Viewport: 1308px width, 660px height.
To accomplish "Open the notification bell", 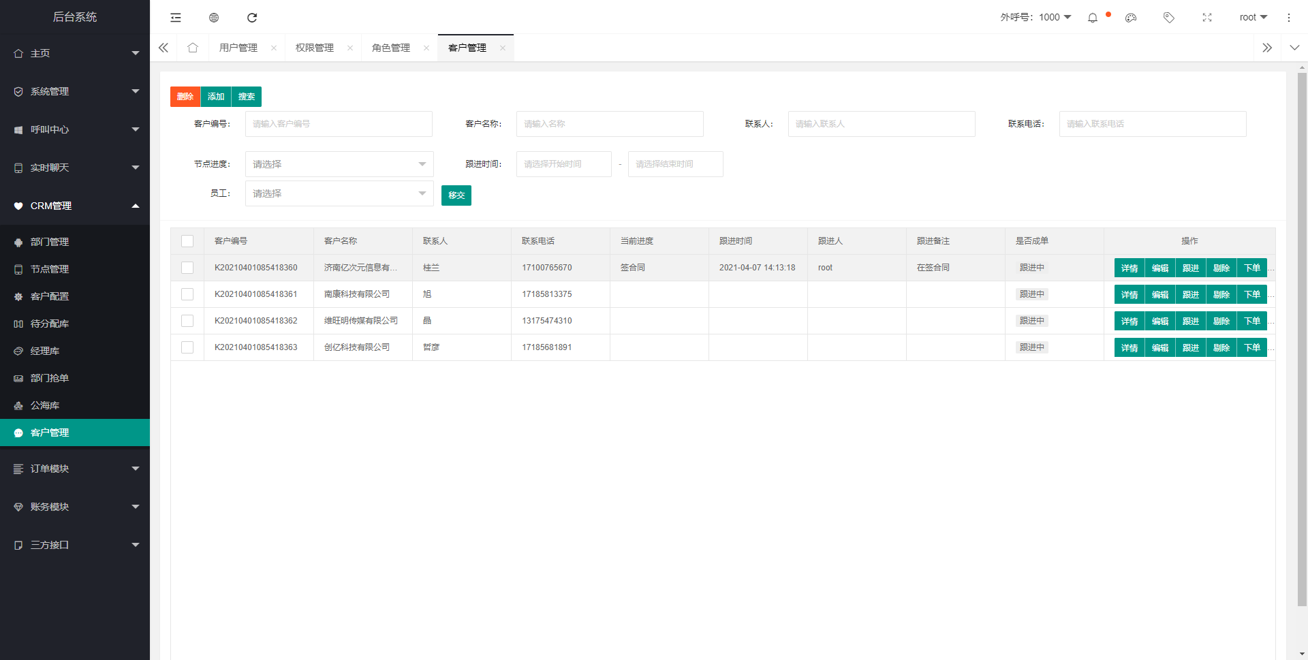I will coord(1093,18).
